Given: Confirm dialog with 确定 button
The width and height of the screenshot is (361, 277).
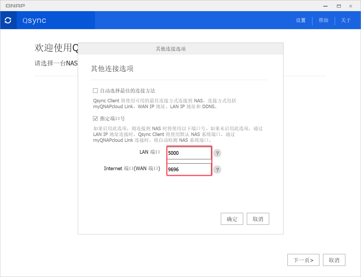Looking at the screenshot, I should pyautogui.click(x=232, y=219).
